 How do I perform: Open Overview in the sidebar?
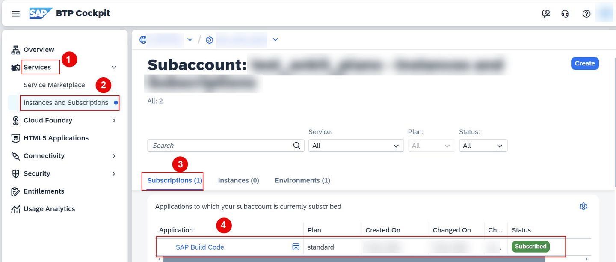coord(39,50)
